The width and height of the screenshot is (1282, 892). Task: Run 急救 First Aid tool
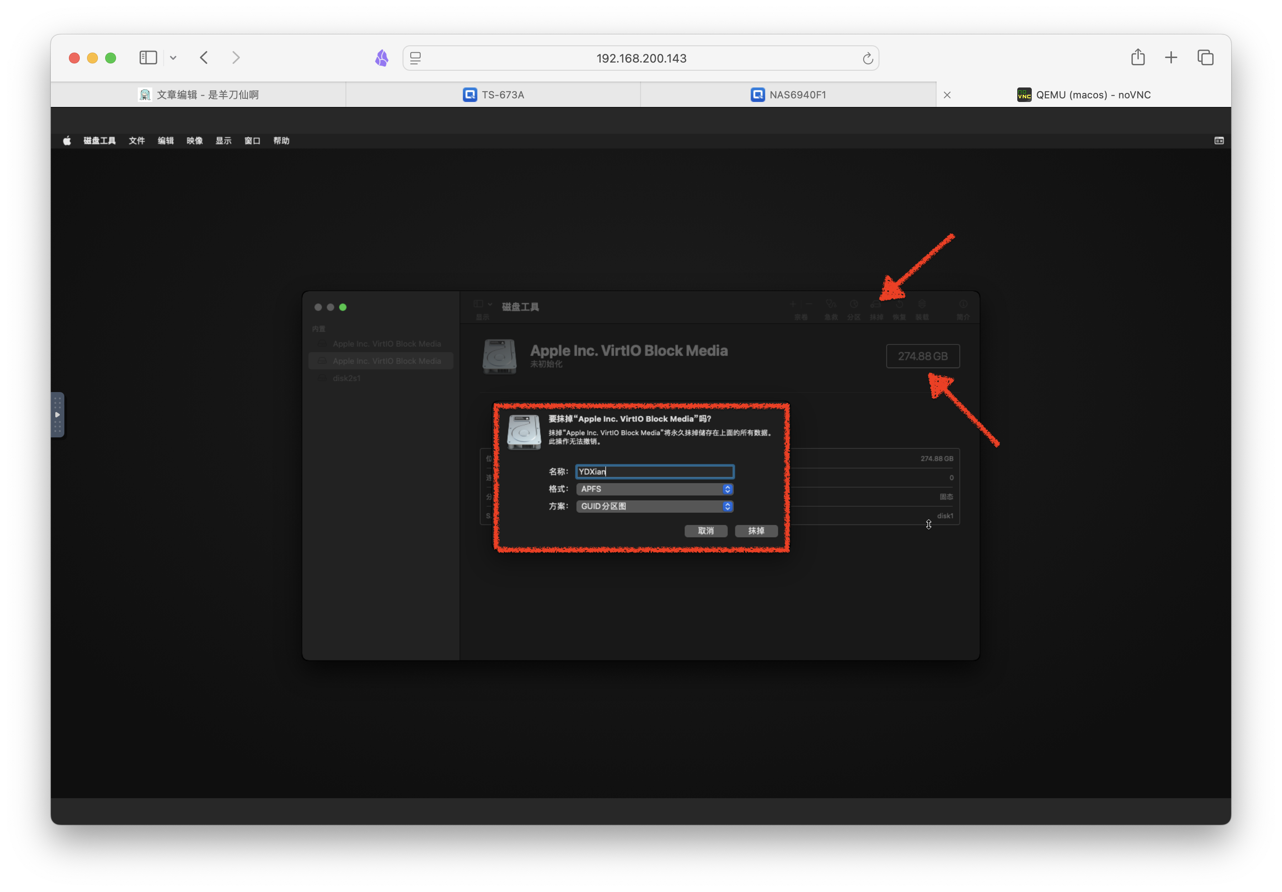831,309
